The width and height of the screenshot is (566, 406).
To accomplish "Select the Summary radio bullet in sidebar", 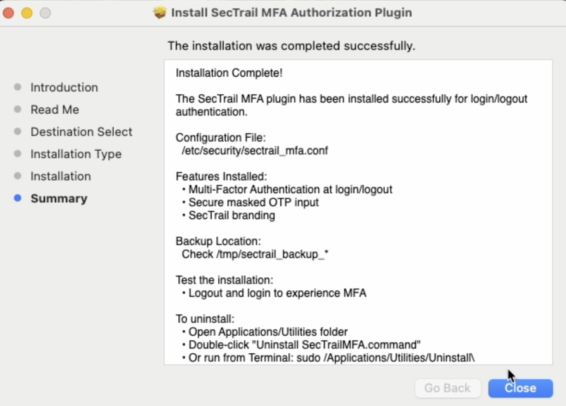I will click(x=18, y=198).
